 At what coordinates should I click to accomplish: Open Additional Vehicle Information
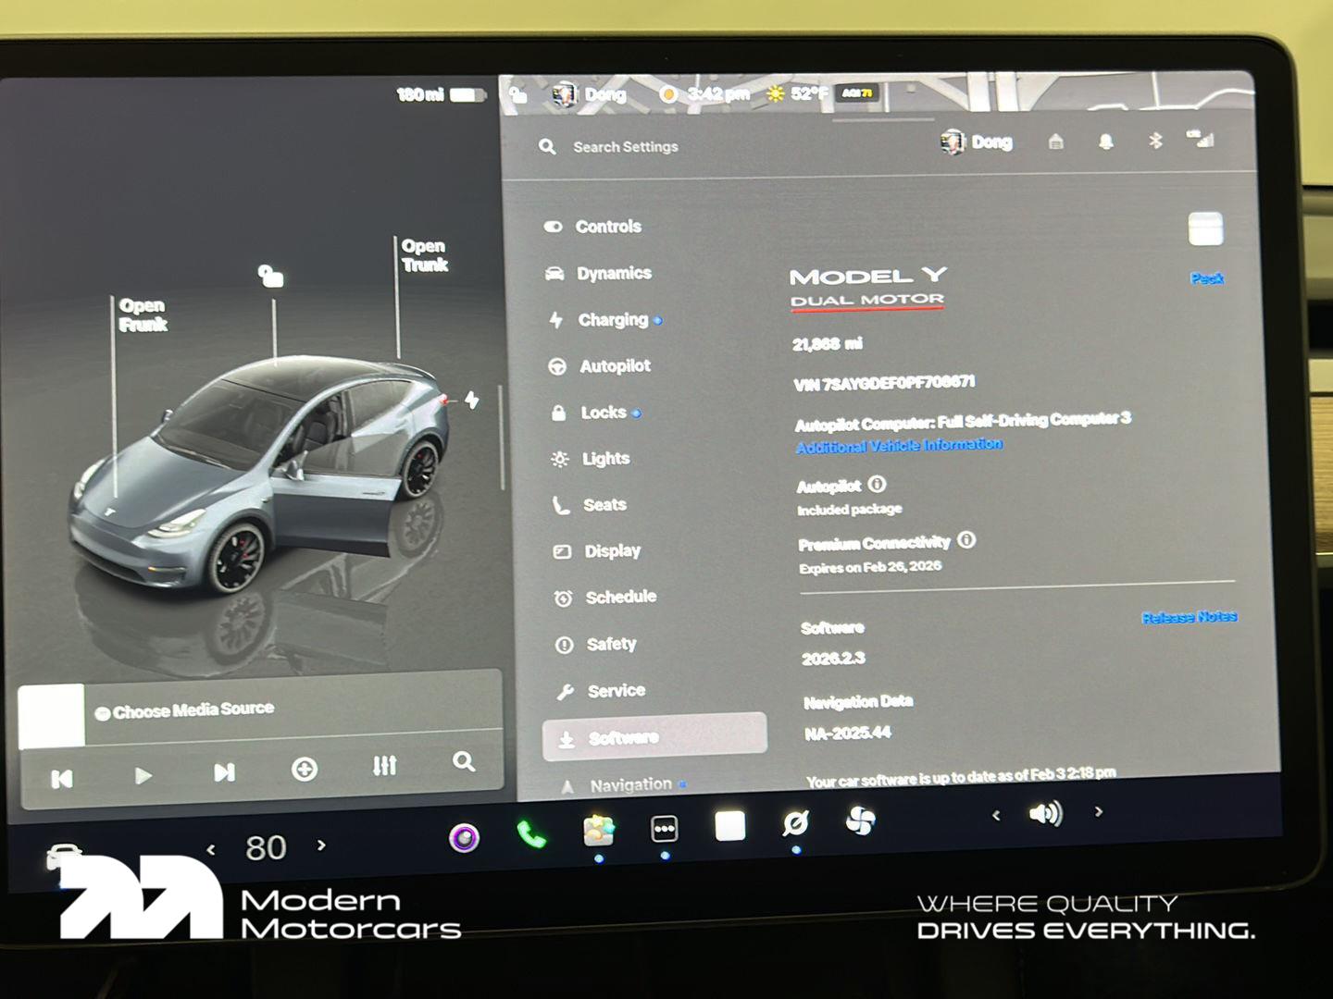pos(898,445)
